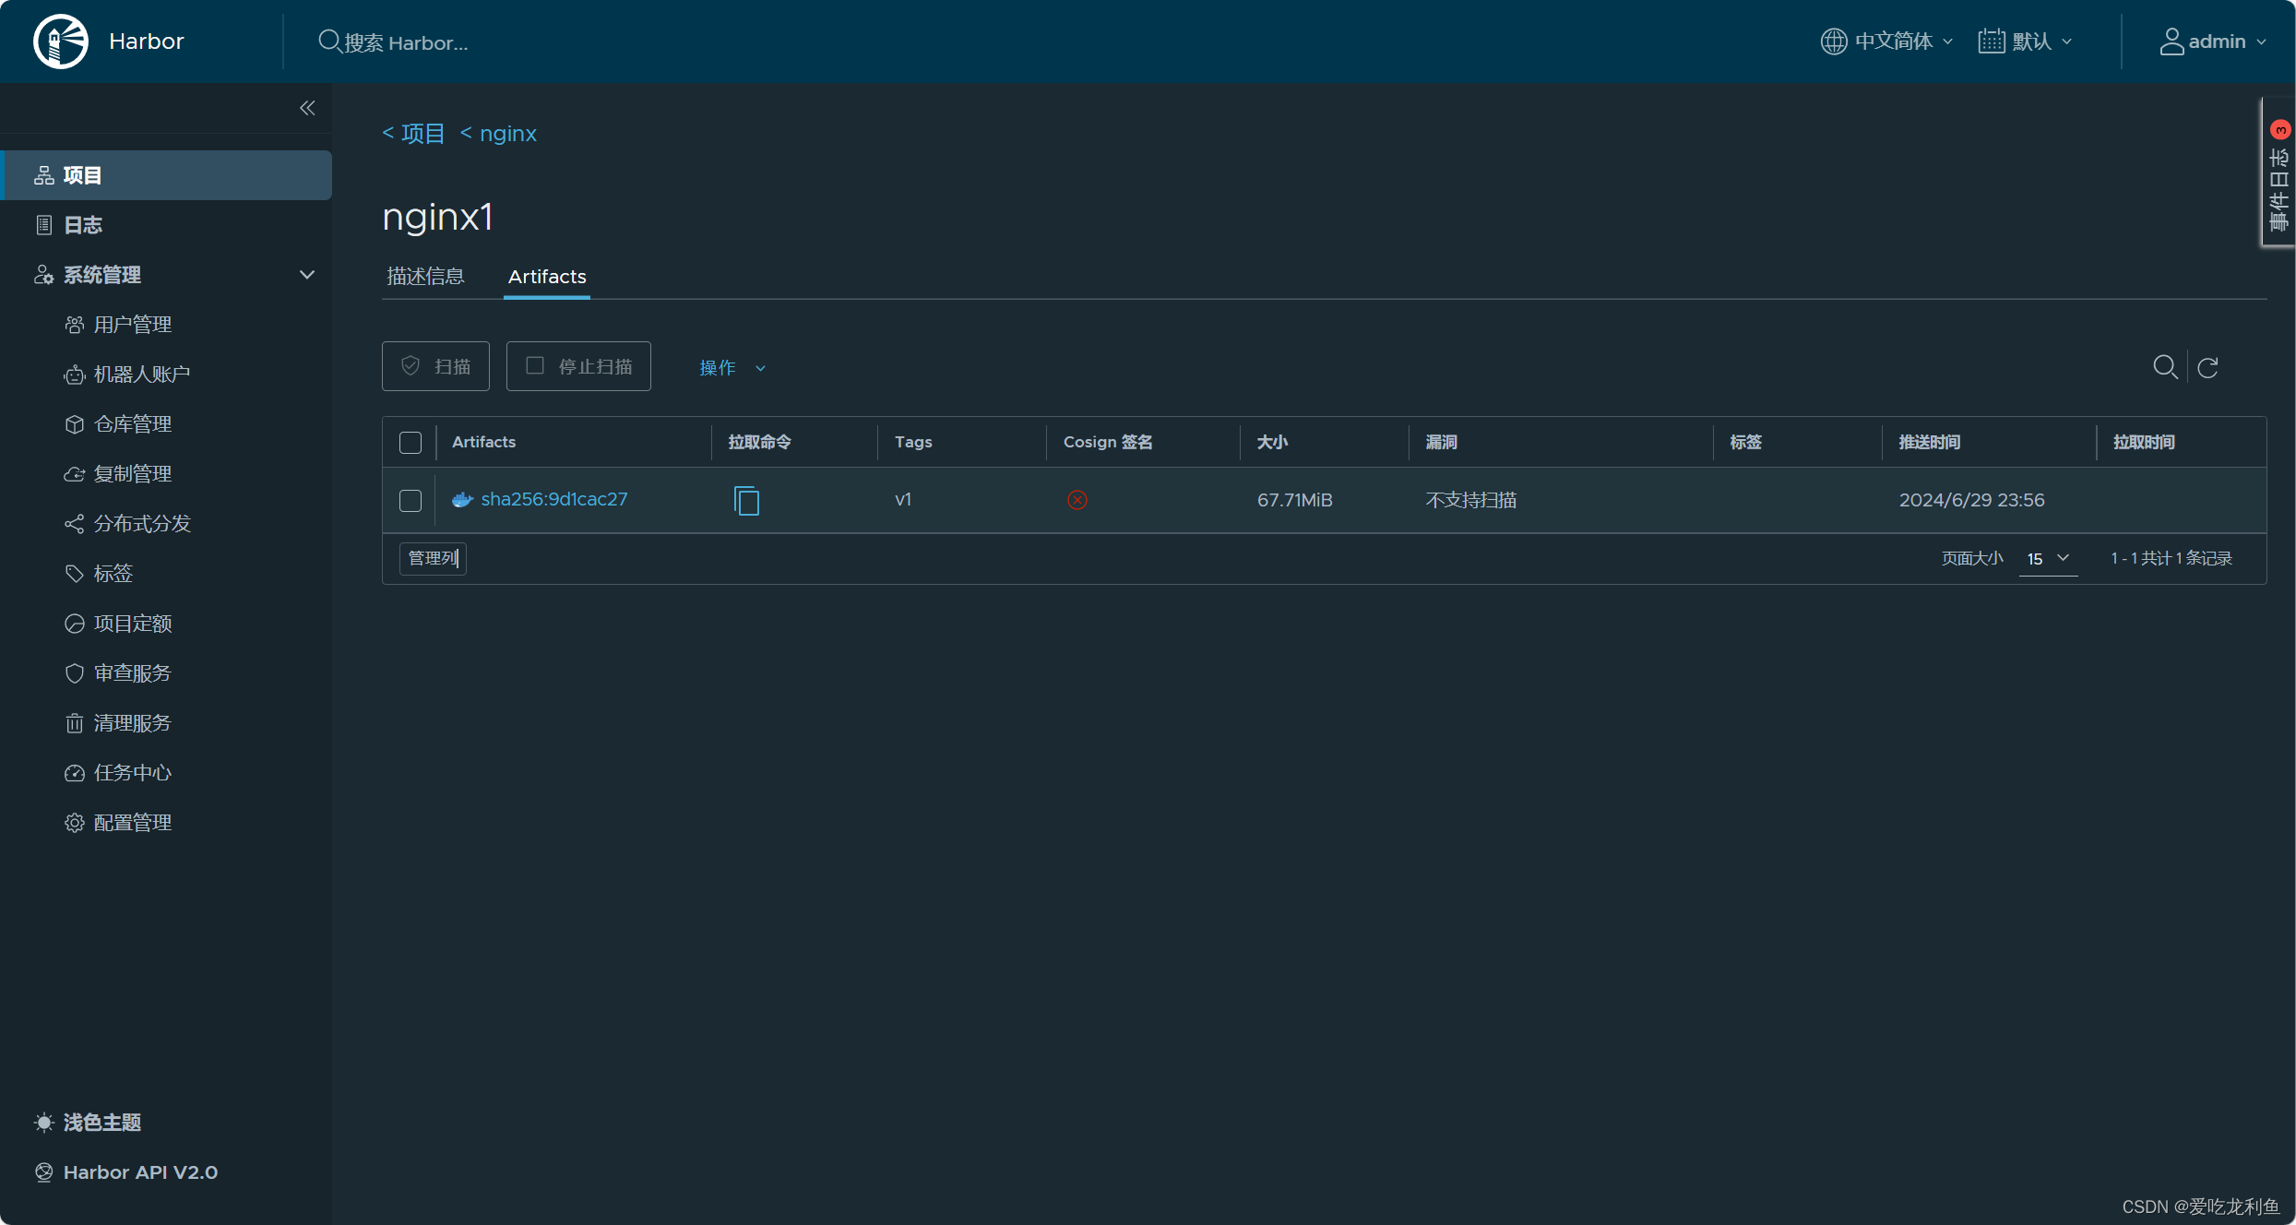Click the 标签 tag icon in sidebar
The image size is (2296, 1225).
click(75, 574)
